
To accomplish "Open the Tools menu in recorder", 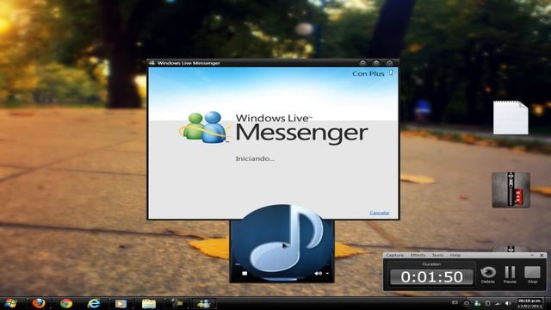I will click(437, 255).
